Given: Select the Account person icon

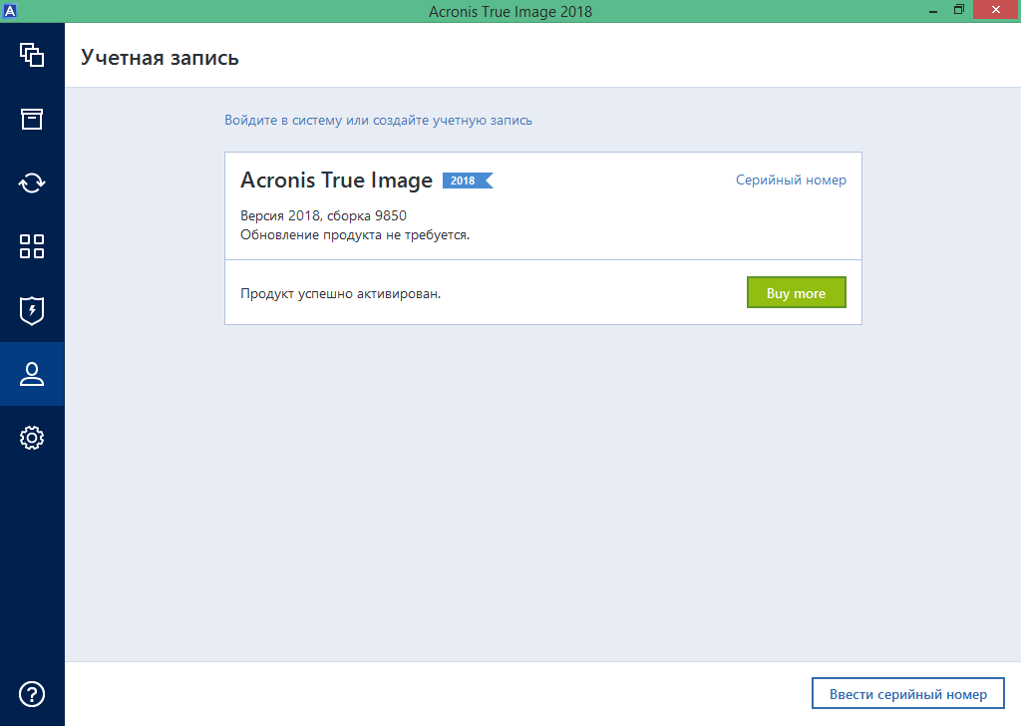Looking at the screenshot, I should tap(32, 374).
